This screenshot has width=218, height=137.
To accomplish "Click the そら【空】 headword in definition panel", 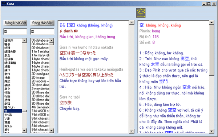I will click(68, 25).
